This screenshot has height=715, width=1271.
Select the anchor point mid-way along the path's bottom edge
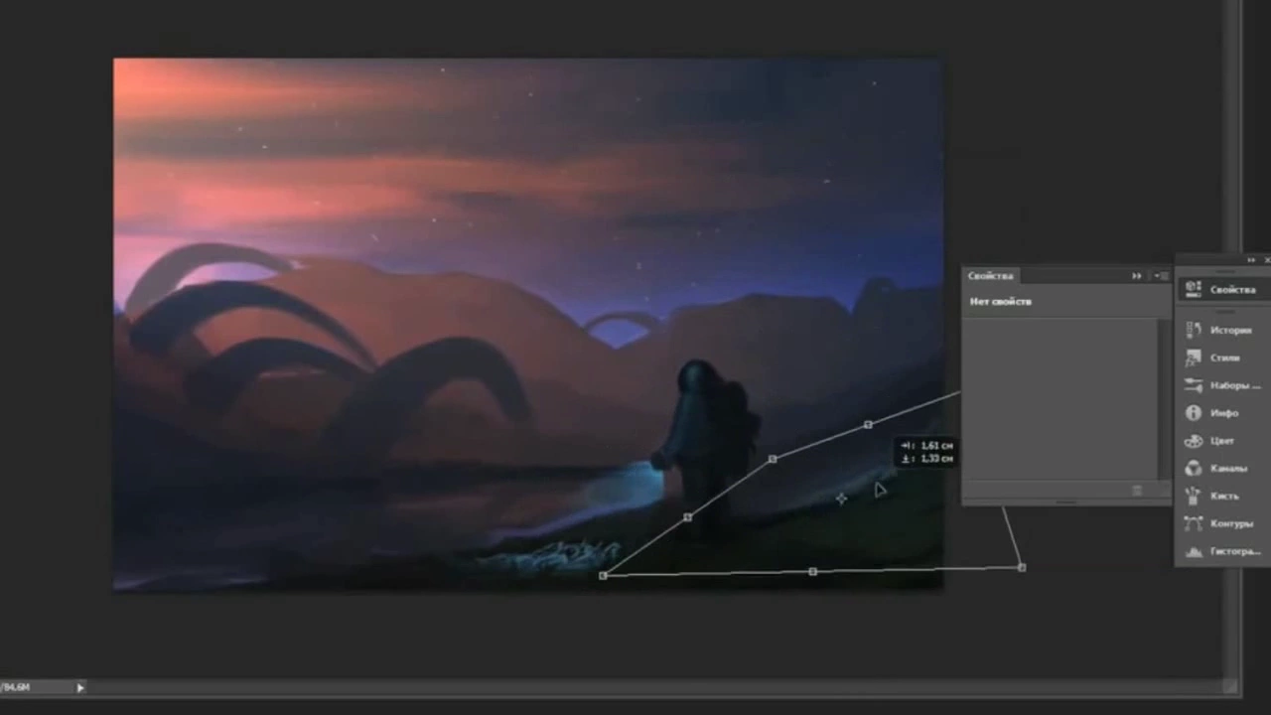(813, 572)
